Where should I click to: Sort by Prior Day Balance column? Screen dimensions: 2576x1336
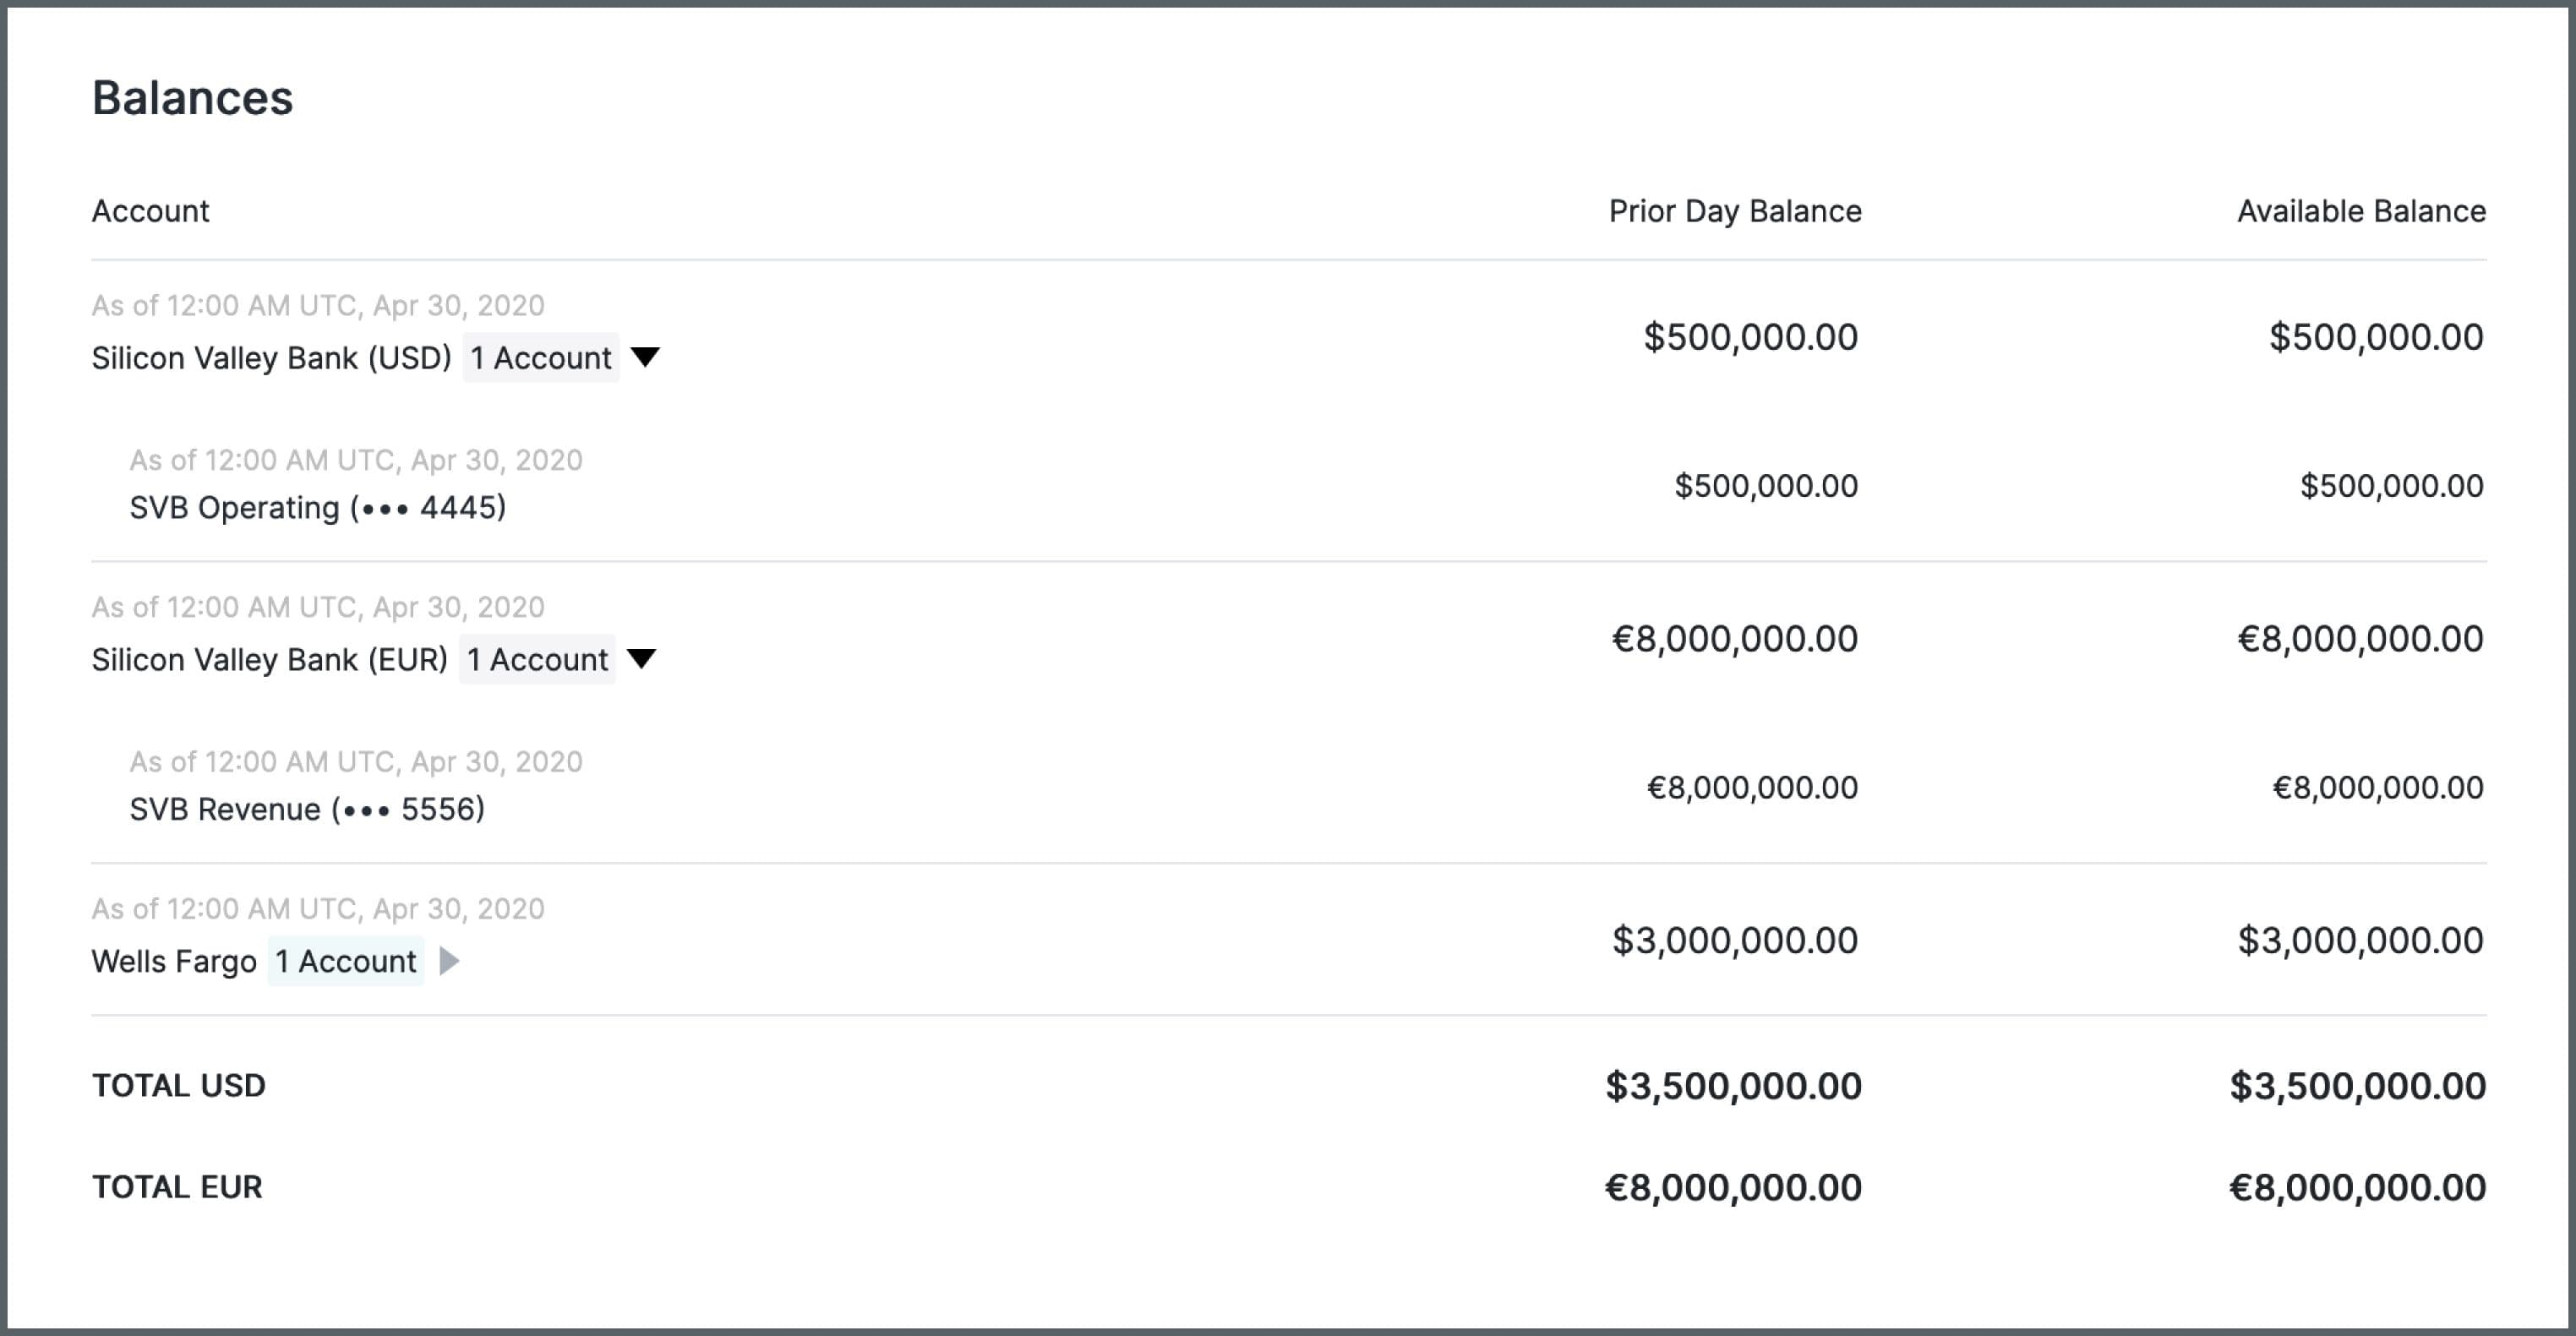coord(1735,210)
